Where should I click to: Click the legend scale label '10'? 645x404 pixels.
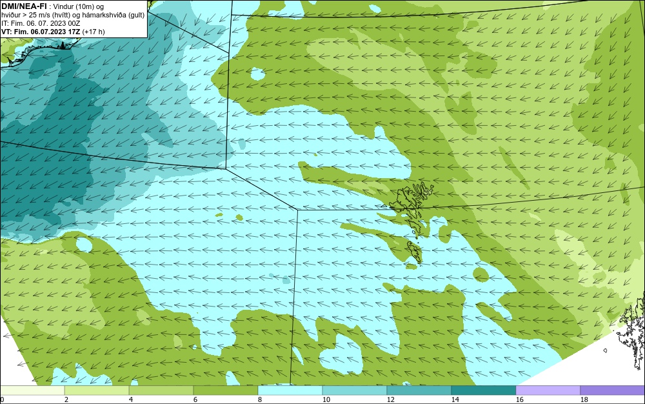point(326,399)
